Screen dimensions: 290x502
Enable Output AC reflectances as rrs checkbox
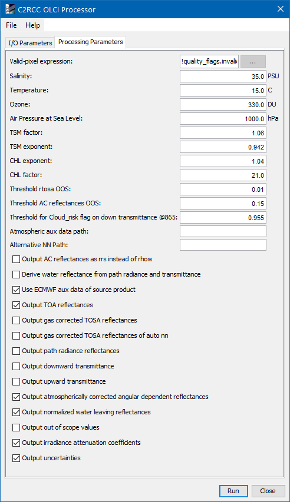coord(16,259)
